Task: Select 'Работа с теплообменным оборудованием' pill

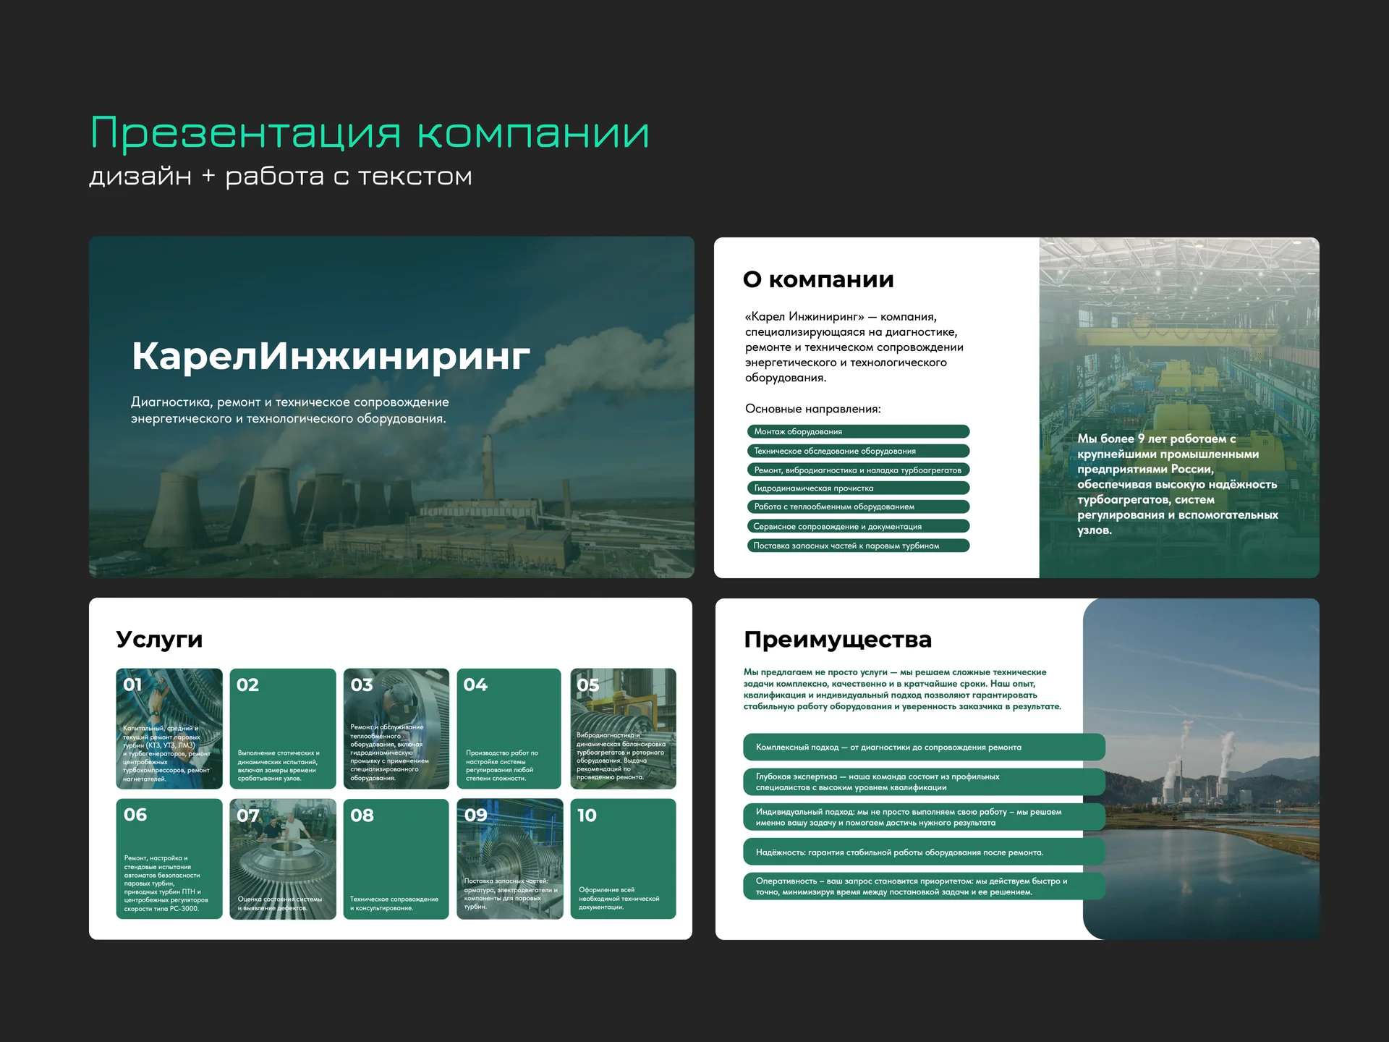Action: 858,507
